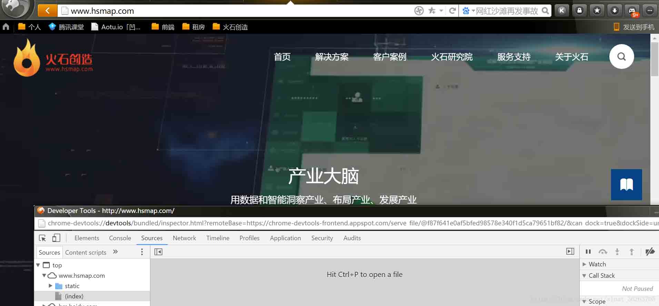Switch to the Audits tab
The image size is (659, 306).
tap(352, 238)
